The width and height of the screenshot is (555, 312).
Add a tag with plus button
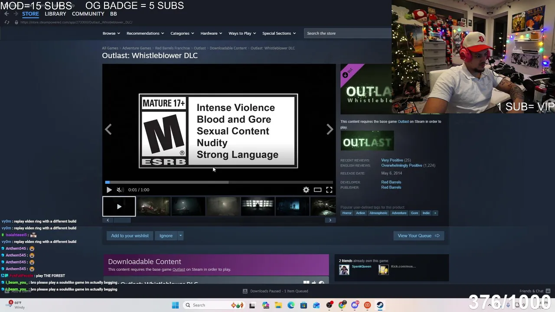tap(435, 213)
